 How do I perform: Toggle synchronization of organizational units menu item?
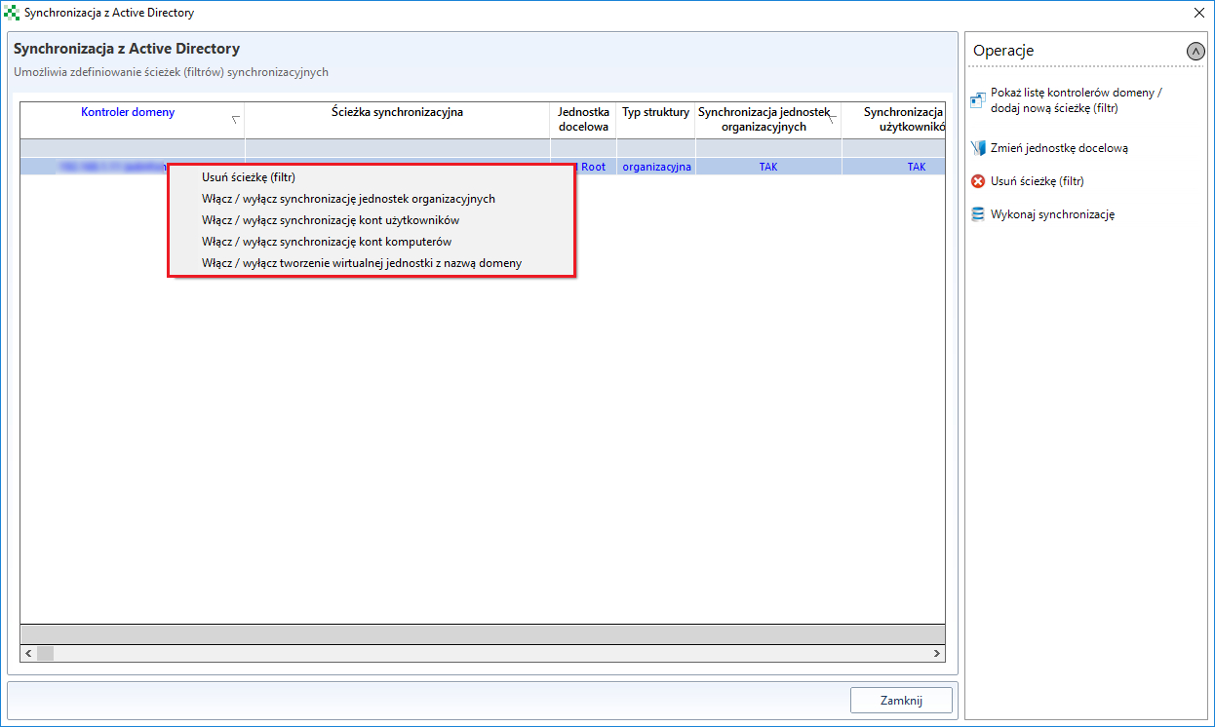(348, 199)
